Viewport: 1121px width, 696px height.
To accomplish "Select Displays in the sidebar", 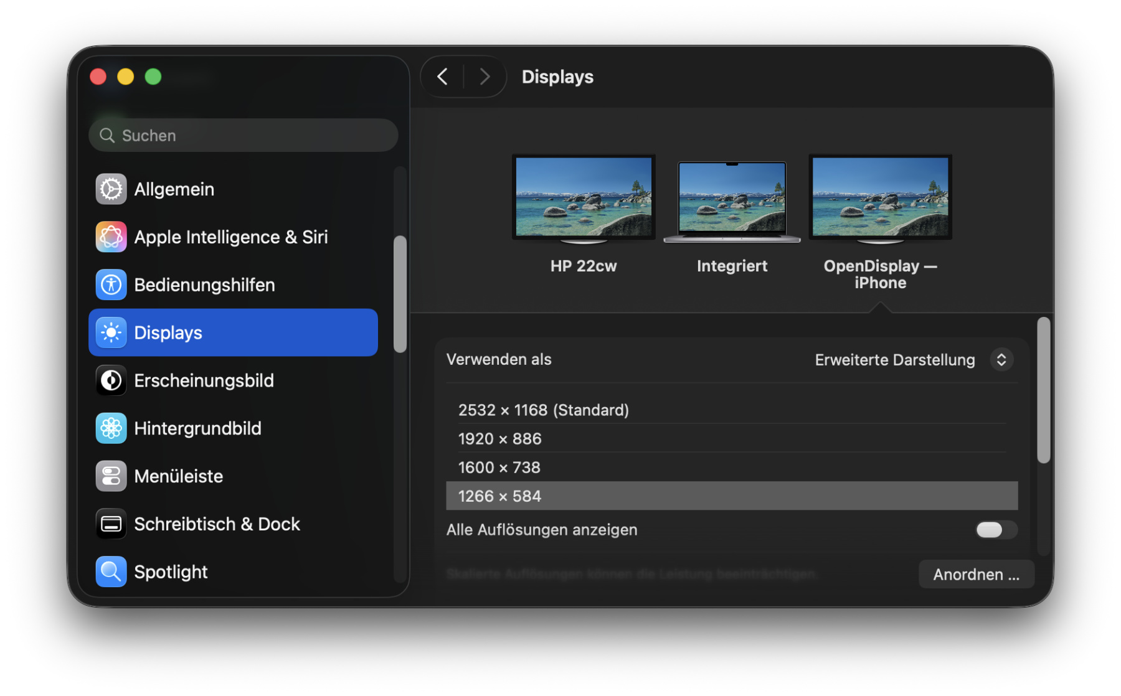I will 233,332.
